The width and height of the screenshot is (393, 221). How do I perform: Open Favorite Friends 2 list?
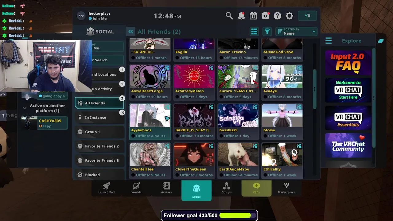pos(99,146)
